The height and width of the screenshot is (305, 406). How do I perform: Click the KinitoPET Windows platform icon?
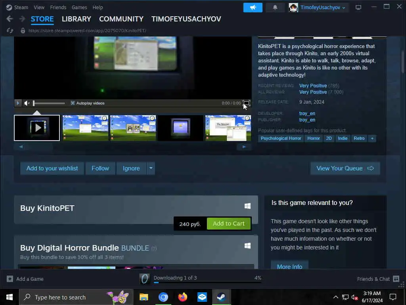pos(247,206)
